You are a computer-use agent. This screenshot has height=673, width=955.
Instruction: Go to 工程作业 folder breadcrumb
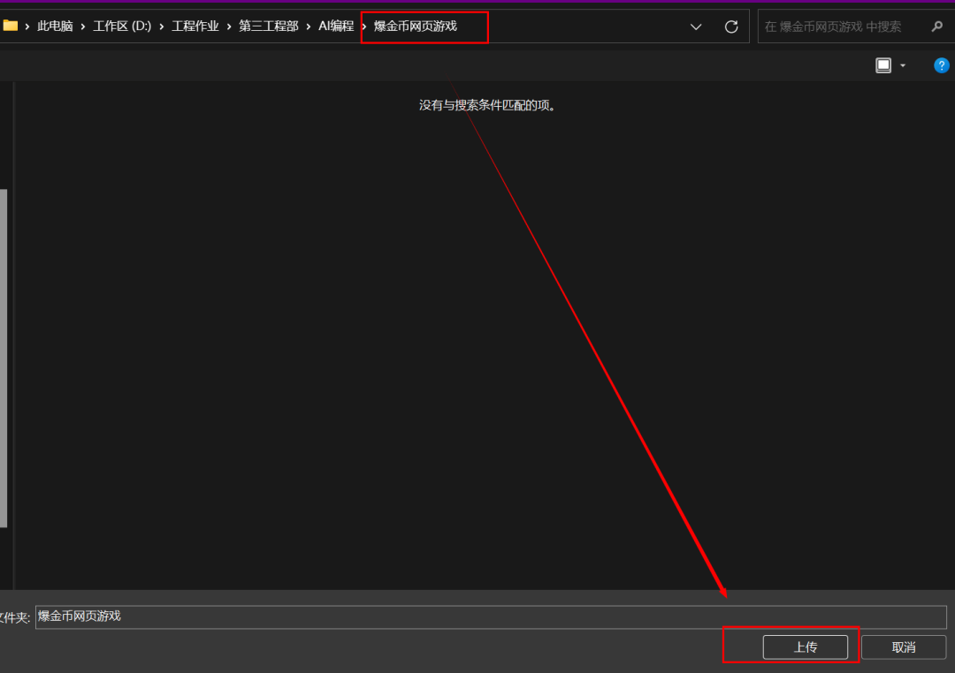coord(195,26)
